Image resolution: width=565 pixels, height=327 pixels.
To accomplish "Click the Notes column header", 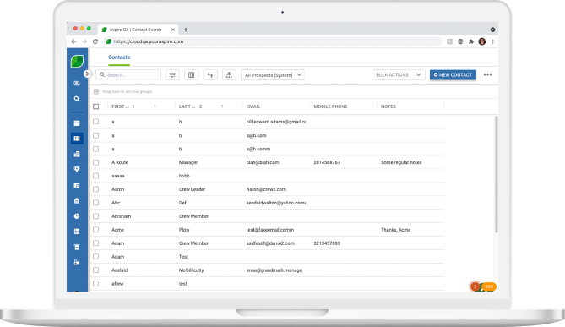I will [388, 106].
